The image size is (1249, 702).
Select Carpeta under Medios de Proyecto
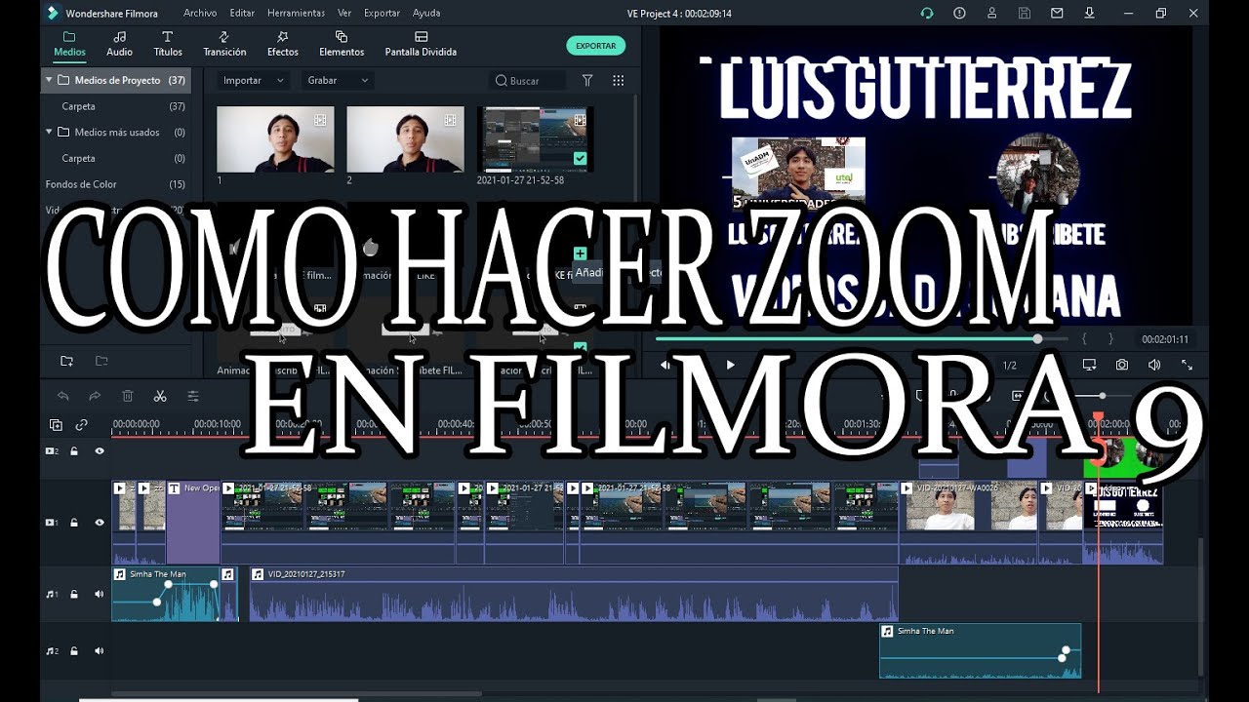pyautogui.click(x=78, y=106)
